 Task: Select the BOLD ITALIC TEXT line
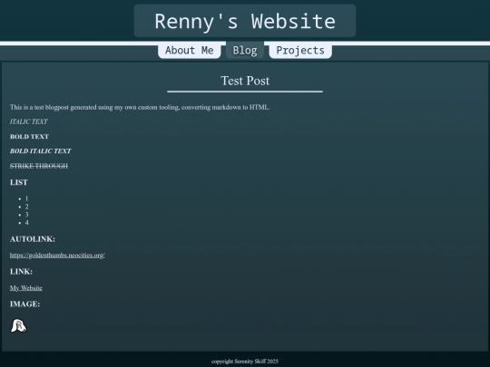click(x=41, y=151)
